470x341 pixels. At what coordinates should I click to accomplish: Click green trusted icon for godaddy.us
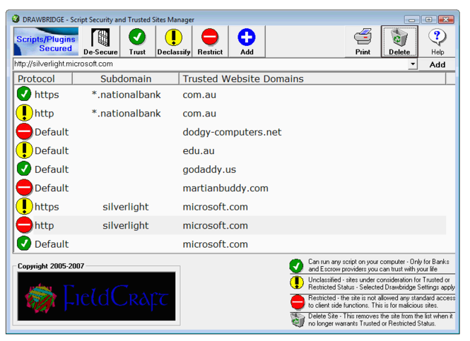click(x=24, y=169)
